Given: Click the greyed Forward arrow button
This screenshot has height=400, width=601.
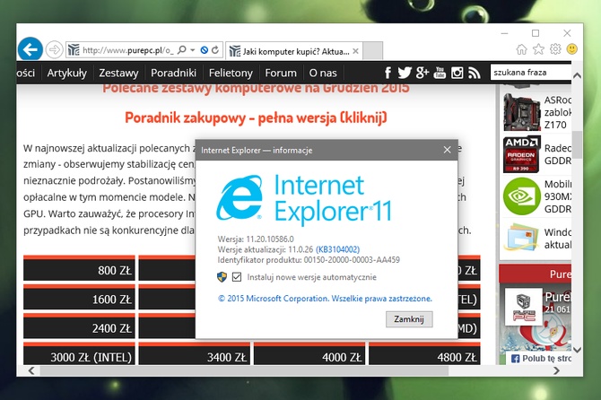Looking at the screenshot, I should [x=54, y=50].
